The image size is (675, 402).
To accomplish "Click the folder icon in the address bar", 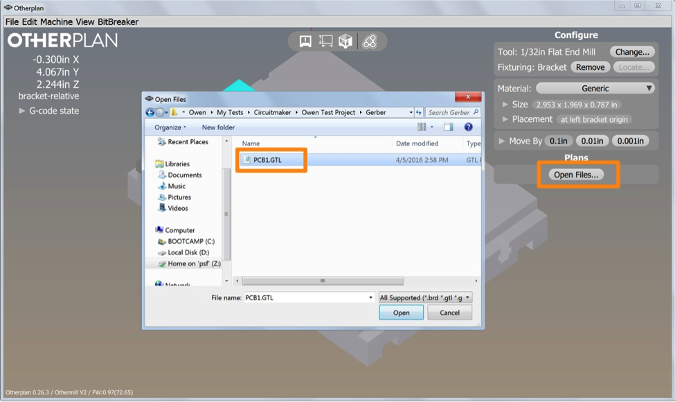I will tap(174, 112).
